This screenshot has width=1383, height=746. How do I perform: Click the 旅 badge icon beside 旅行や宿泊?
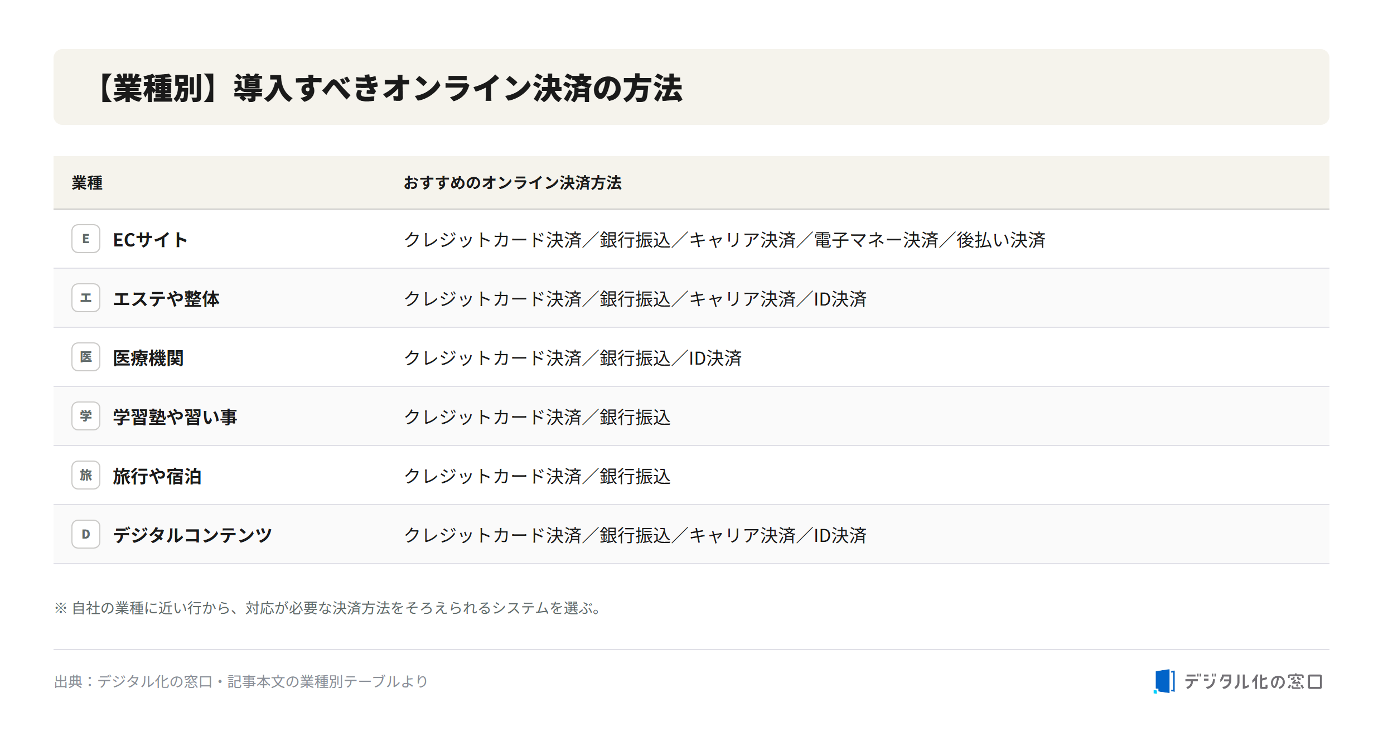[x=86, y=475]
